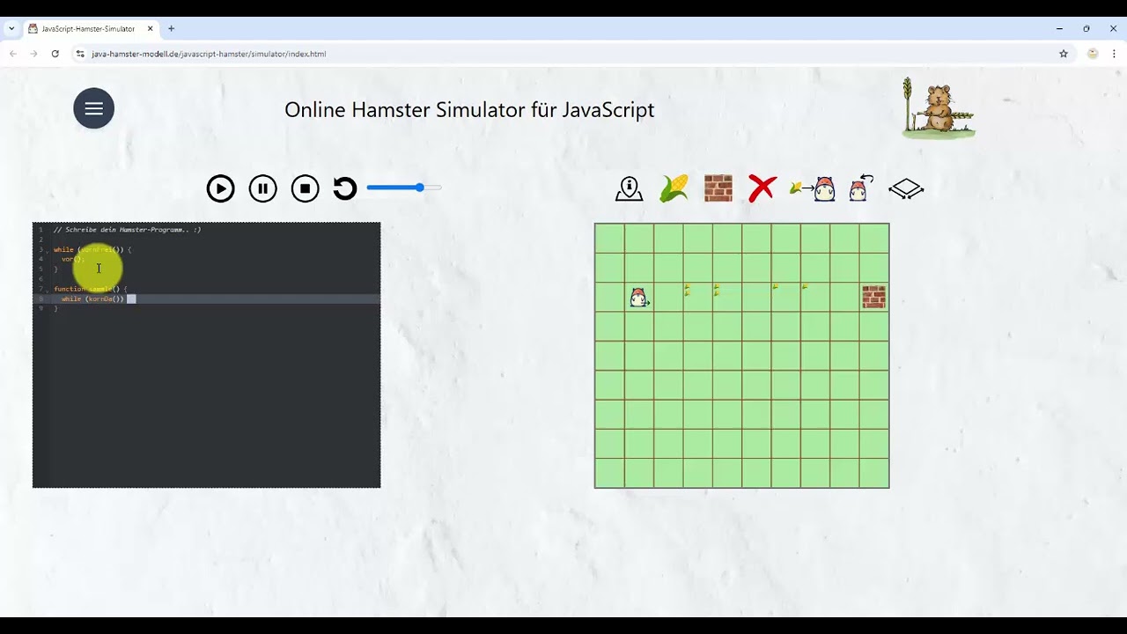
Task: Click the brick wall tile in the grid
Action: click(874, 297)
